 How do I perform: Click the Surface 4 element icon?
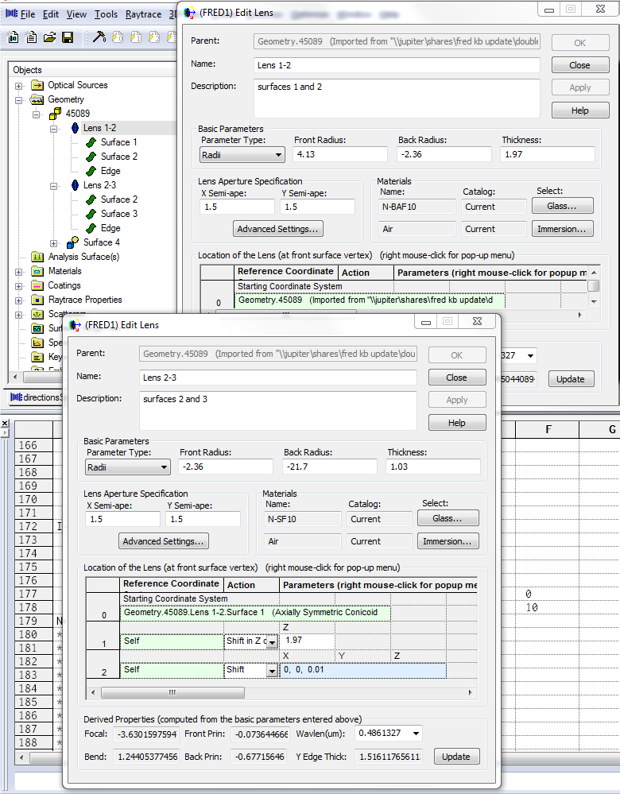[73, 242]
